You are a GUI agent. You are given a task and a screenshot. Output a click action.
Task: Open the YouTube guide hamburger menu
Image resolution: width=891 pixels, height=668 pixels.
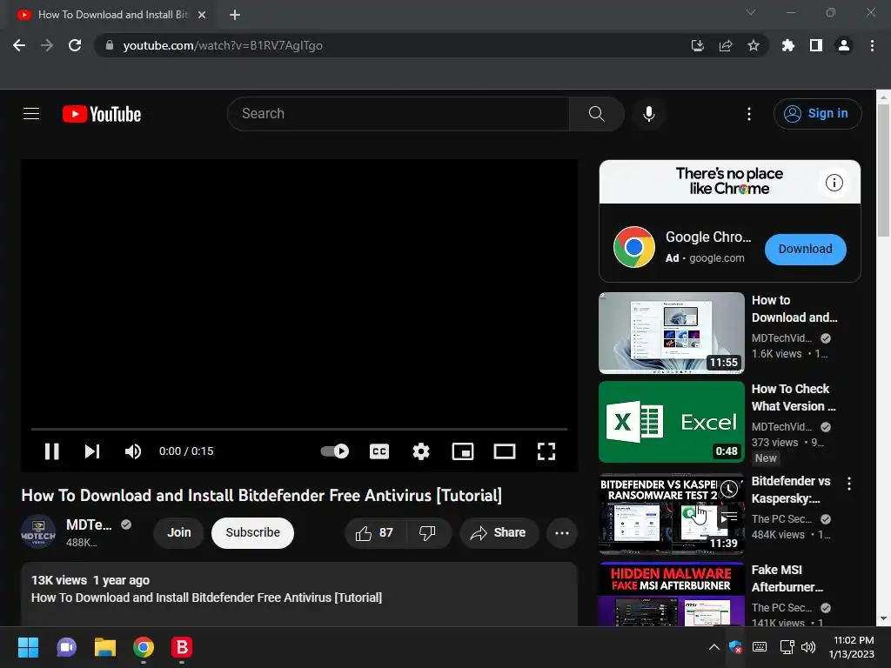point(31,114)
